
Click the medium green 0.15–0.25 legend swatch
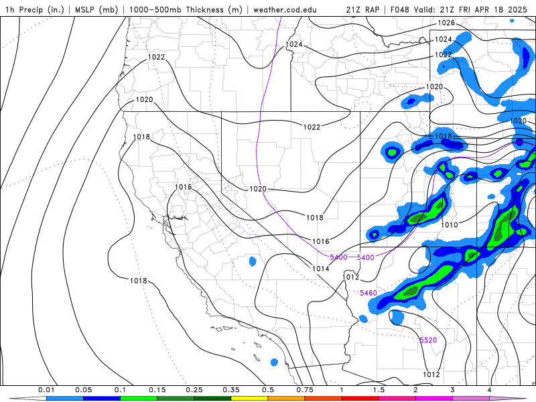176,399
